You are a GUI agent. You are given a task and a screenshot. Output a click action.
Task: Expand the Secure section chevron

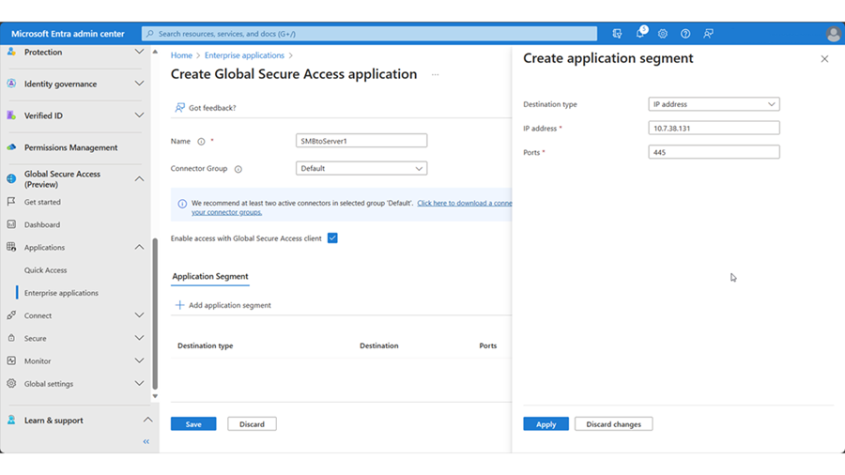pos(139,338)
